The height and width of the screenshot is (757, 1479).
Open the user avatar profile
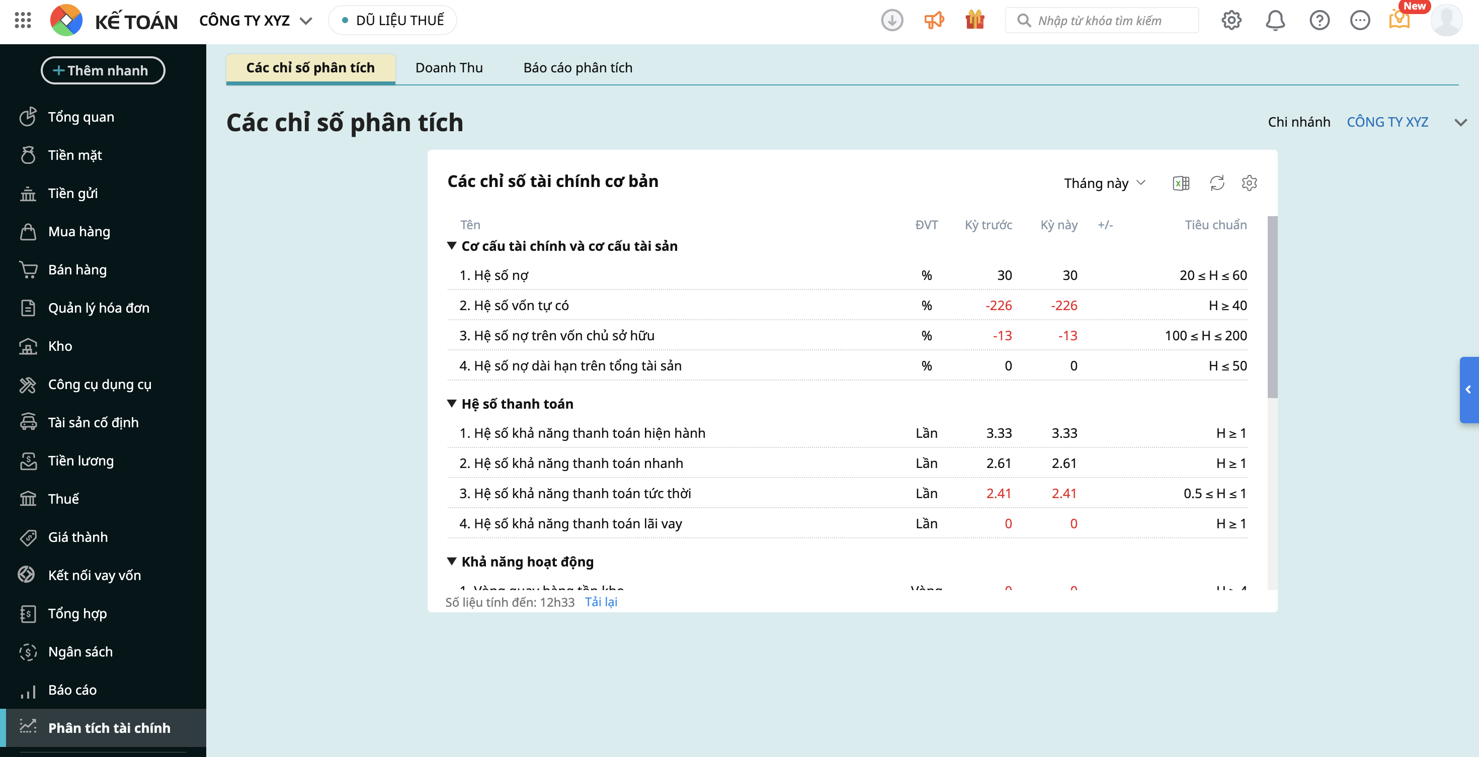tap(1446, 21)
